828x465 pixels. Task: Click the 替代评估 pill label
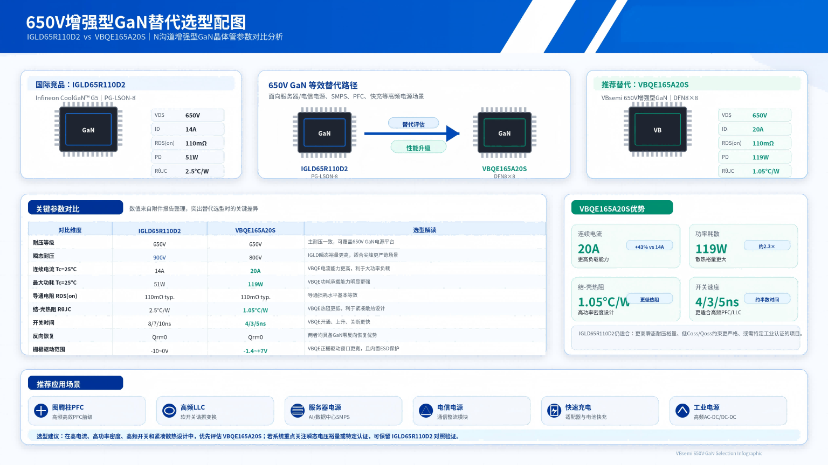[413, 124]
